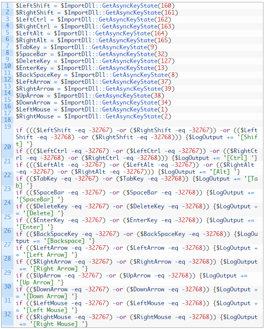Click line number 1 in the gutter
Viewport: 265px width, 329px height.
pyautogui.click(x=7, y=5)
